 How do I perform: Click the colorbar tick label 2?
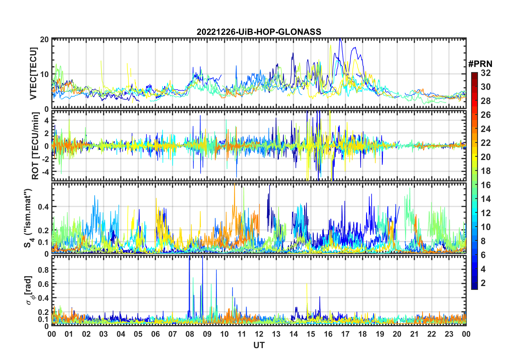(x=483, y=283)
